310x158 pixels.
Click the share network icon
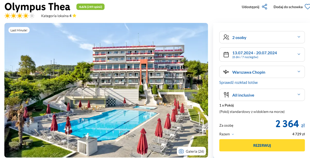coord(265,7)
